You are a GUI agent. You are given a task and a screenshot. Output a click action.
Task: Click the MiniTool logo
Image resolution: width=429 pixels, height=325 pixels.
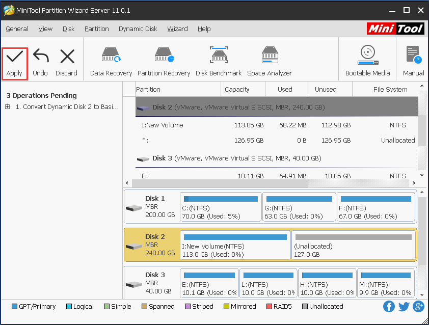[x=395, y=29]
